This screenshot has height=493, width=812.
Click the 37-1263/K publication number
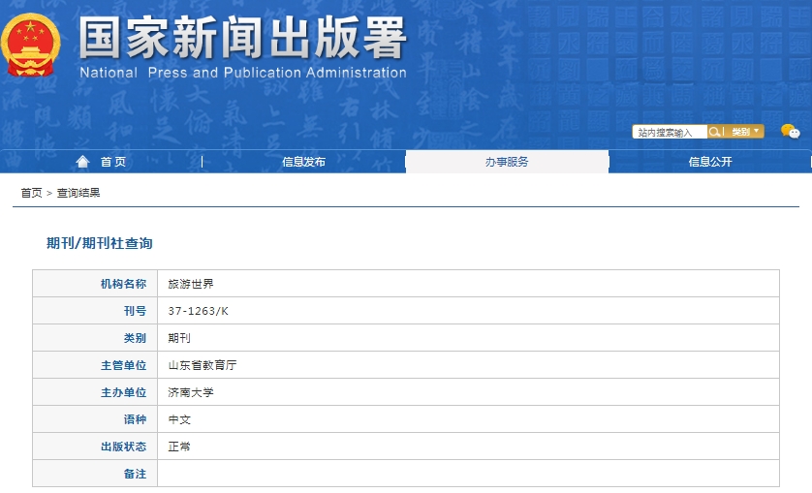coord(198,311)
